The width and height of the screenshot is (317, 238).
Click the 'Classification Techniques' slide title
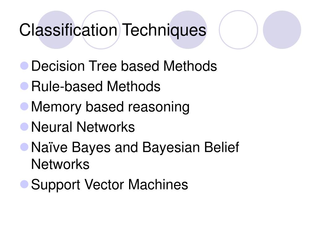pos(113,30)
